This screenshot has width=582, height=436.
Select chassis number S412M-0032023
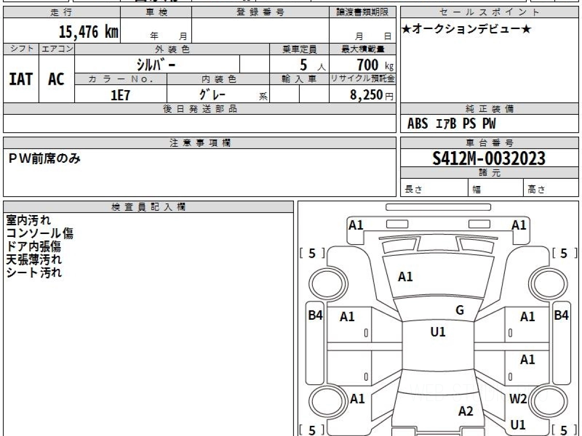489,158
